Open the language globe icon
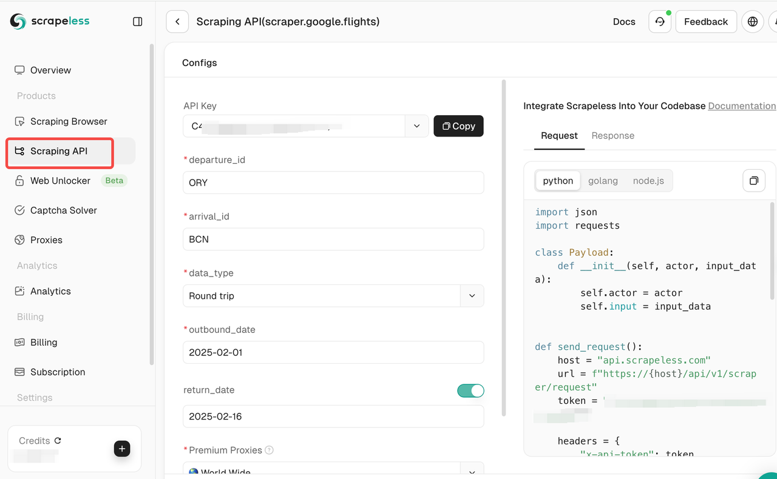Screen dimensions: 777x479 [x=753, y=21]
